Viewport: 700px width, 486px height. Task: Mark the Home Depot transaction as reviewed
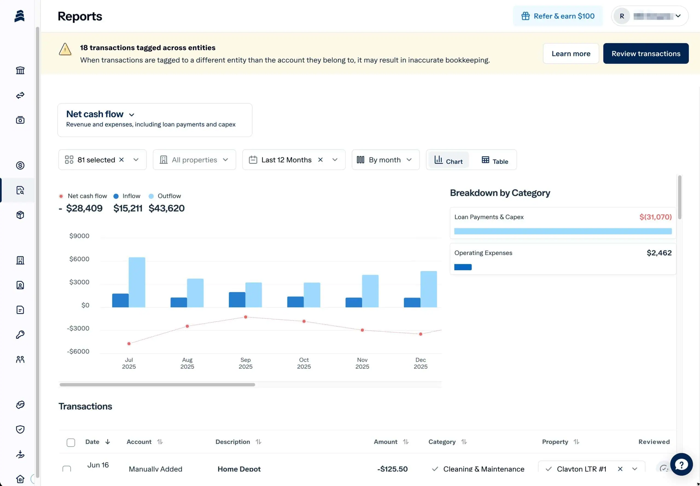click(664, 468)
